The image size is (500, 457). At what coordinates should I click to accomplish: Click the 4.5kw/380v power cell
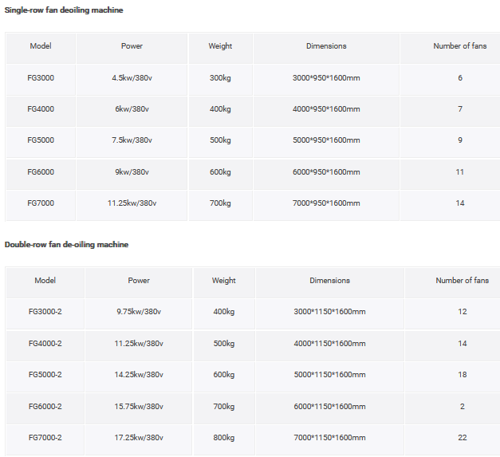click(x=132, y=77)
